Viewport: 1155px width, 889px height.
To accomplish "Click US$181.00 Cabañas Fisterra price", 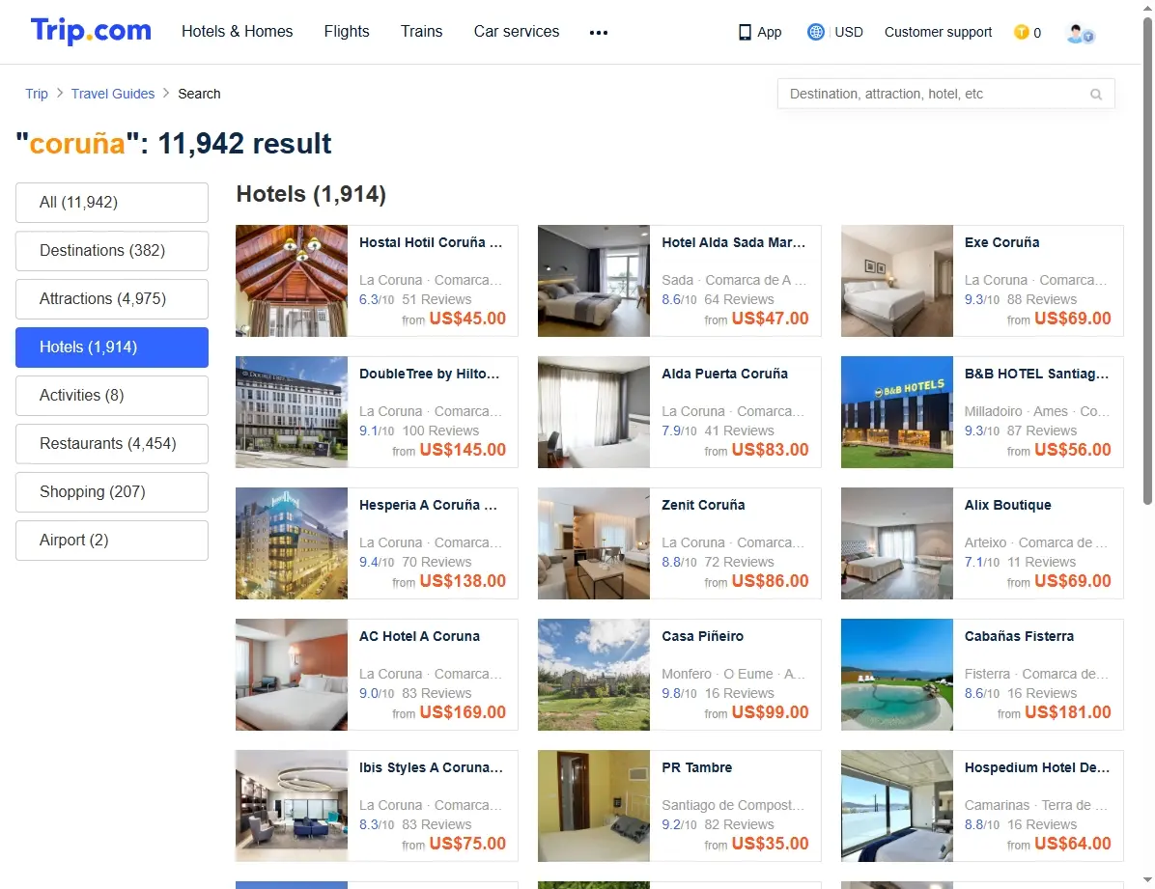I will (1067, 712).
